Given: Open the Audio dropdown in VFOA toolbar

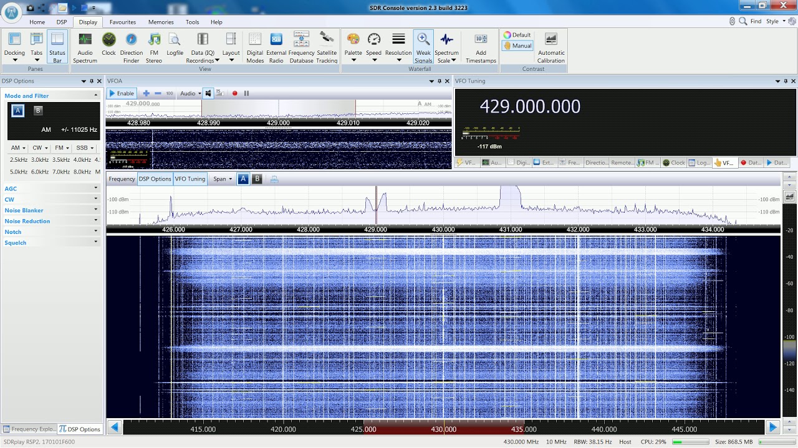Looking at the screenshot, I should click(191, 93).
